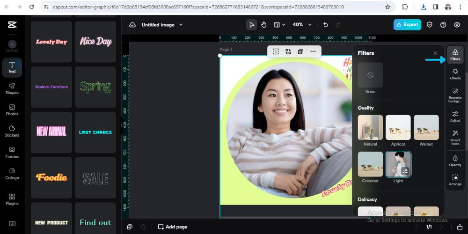Click the shield privacy icon
468x234 pixels.
point(430,25)
